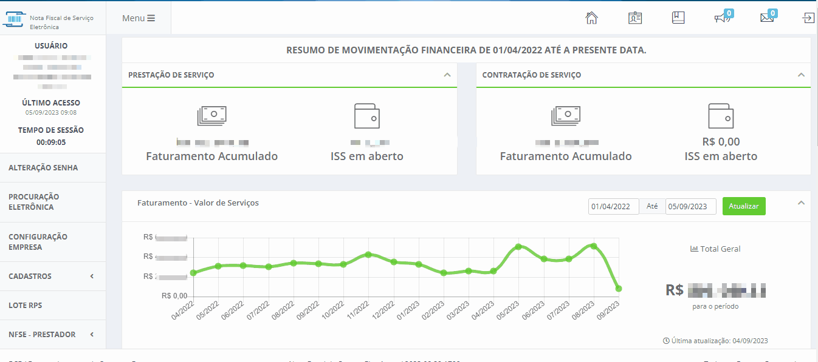Image resolution: width=818 pixels, height=362 pixels.
Task: Click the start date field showing 01/04/2022
Action: (613, 206)
